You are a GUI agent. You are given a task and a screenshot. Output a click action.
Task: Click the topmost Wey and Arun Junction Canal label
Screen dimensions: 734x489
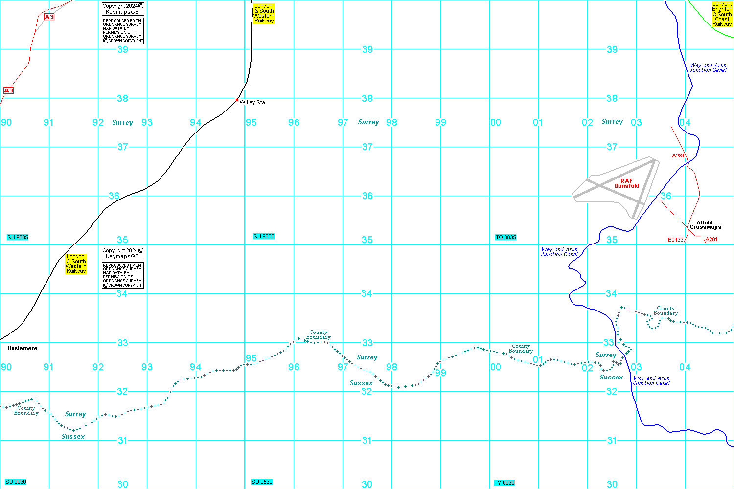tap(708, 67)
